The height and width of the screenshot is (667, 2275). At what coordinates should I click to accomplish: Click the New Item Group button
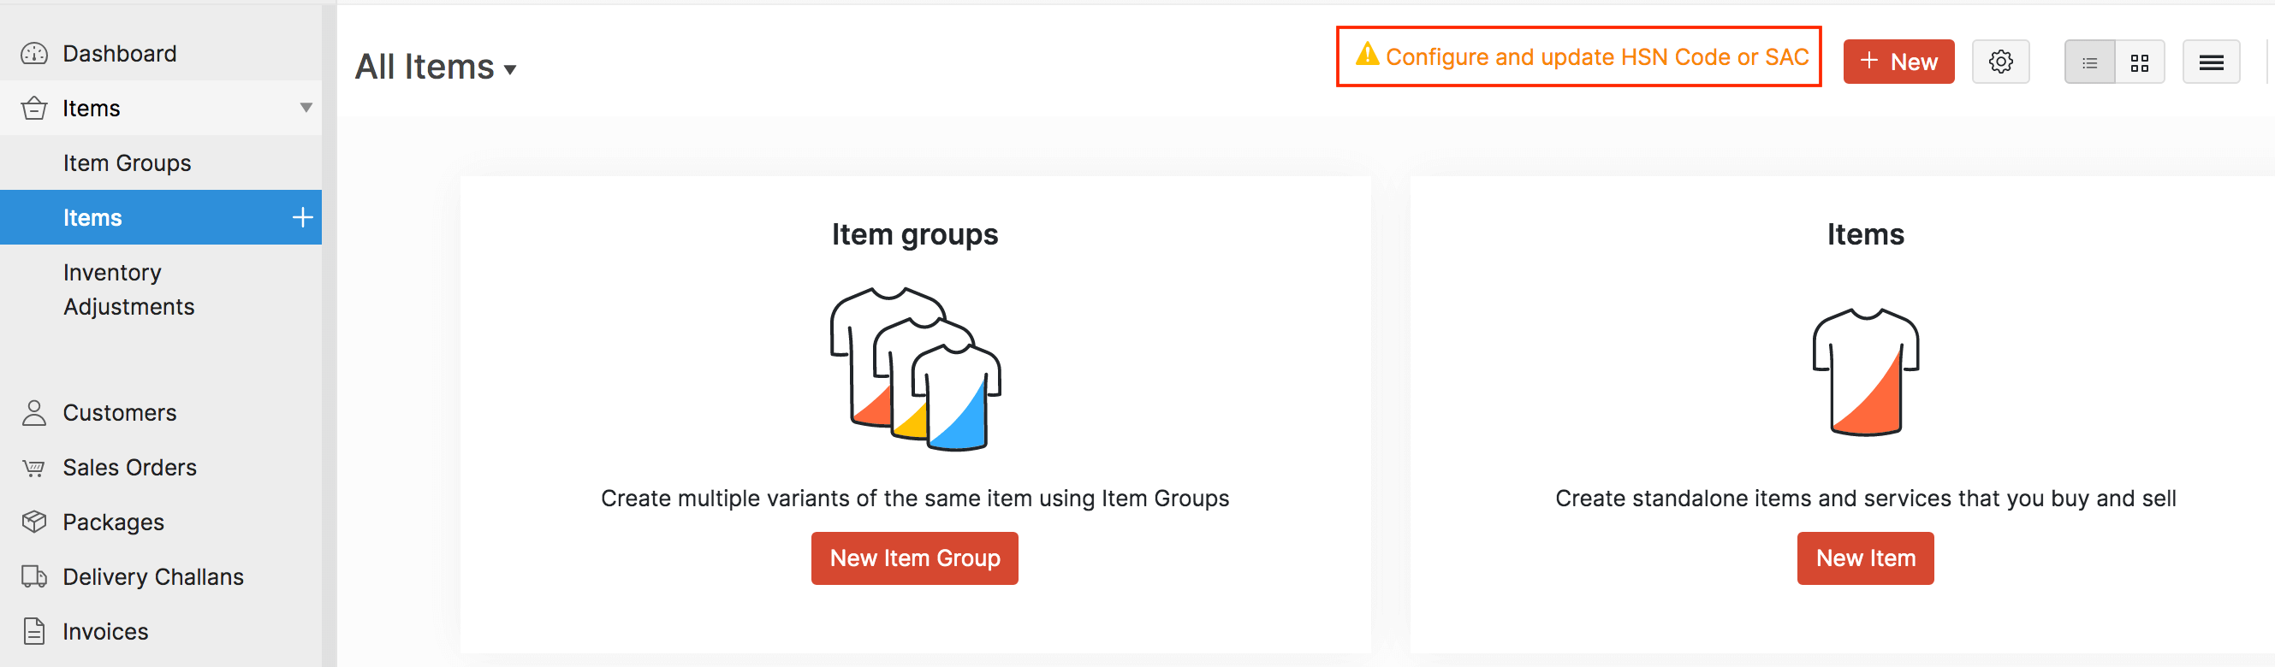pyautogui.click(x=914, y=558)
